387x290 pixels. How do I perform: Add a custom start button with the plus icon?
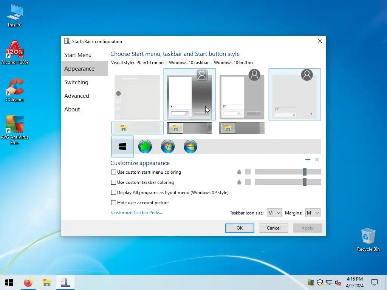tap(308, 160)
